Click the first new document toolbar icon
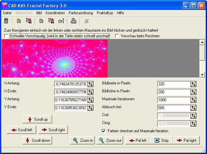Viewport: 207px width, 154px height. (x=19, y=21)
